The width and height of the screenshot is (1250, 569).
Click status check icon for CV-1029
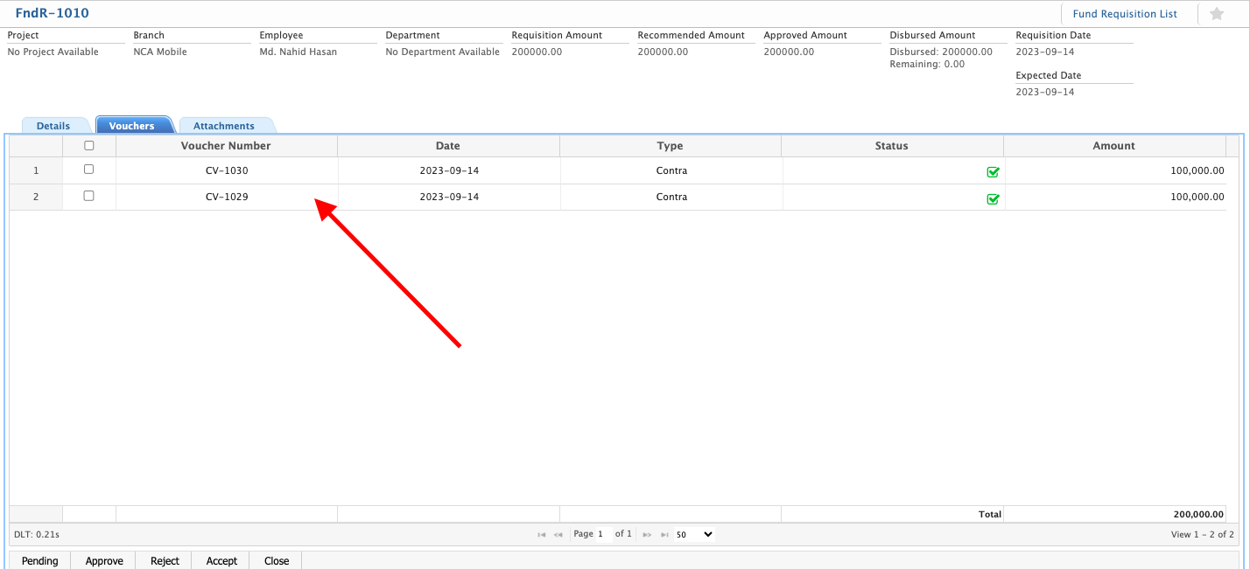click(x=993, y=198)
